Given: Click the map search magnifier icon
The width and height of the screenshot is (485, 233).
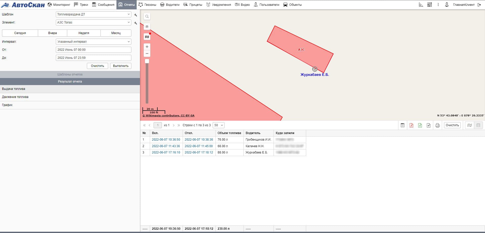Looking at the screenshot, I should coord(147,17).
